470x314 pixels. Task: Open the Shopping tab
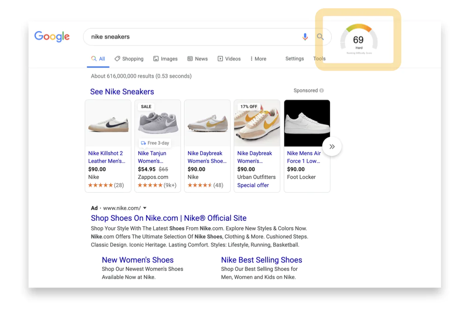(129, 59)
